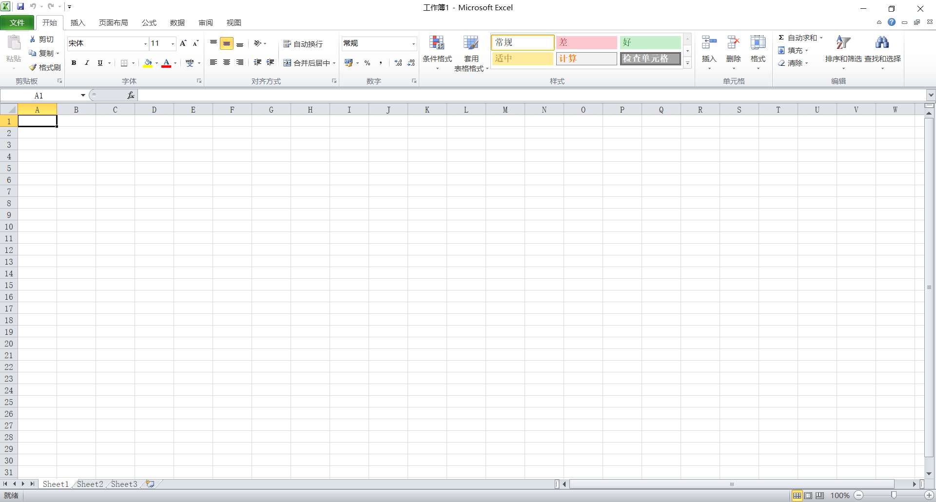The width and height of the screenshot is (936, 502).
Task: Click the borders icon in the font group
Action: pos(124,63)
